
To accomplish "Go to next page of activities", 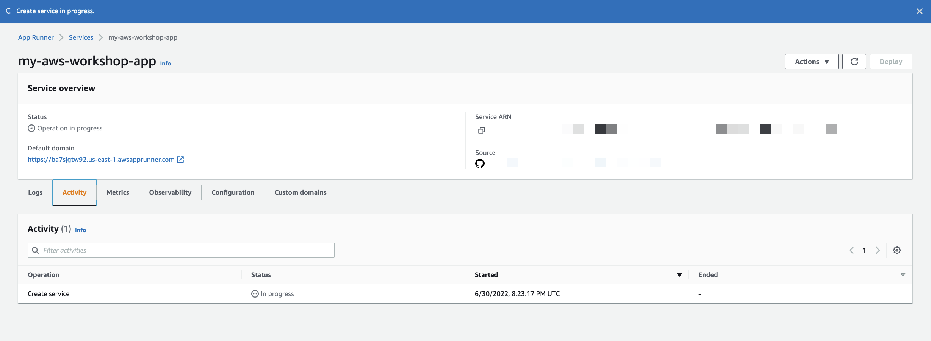I will pyautogui.click(x=878, y=250).
